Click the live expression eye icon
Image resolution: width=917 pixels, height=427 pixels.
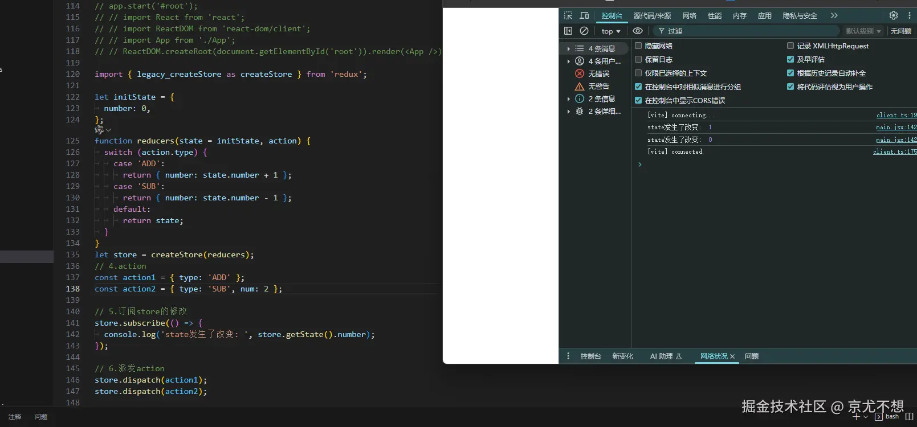638,31
